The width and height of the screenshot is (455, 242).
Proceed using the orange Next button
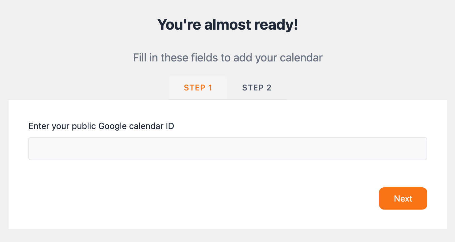(403, 198)
